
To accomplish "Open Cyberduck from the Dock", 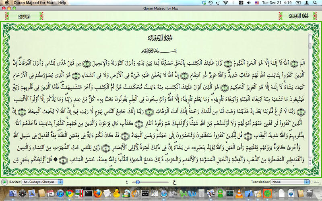I will click(x=117, y=193).
